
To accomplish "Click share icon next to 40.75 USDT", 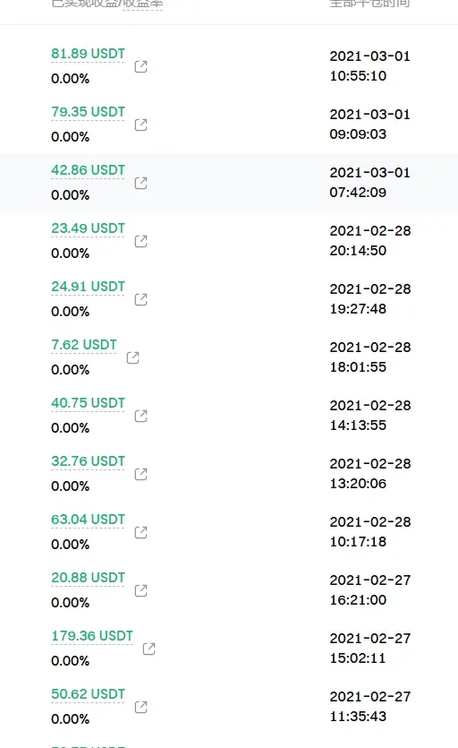I will [141, 416].
